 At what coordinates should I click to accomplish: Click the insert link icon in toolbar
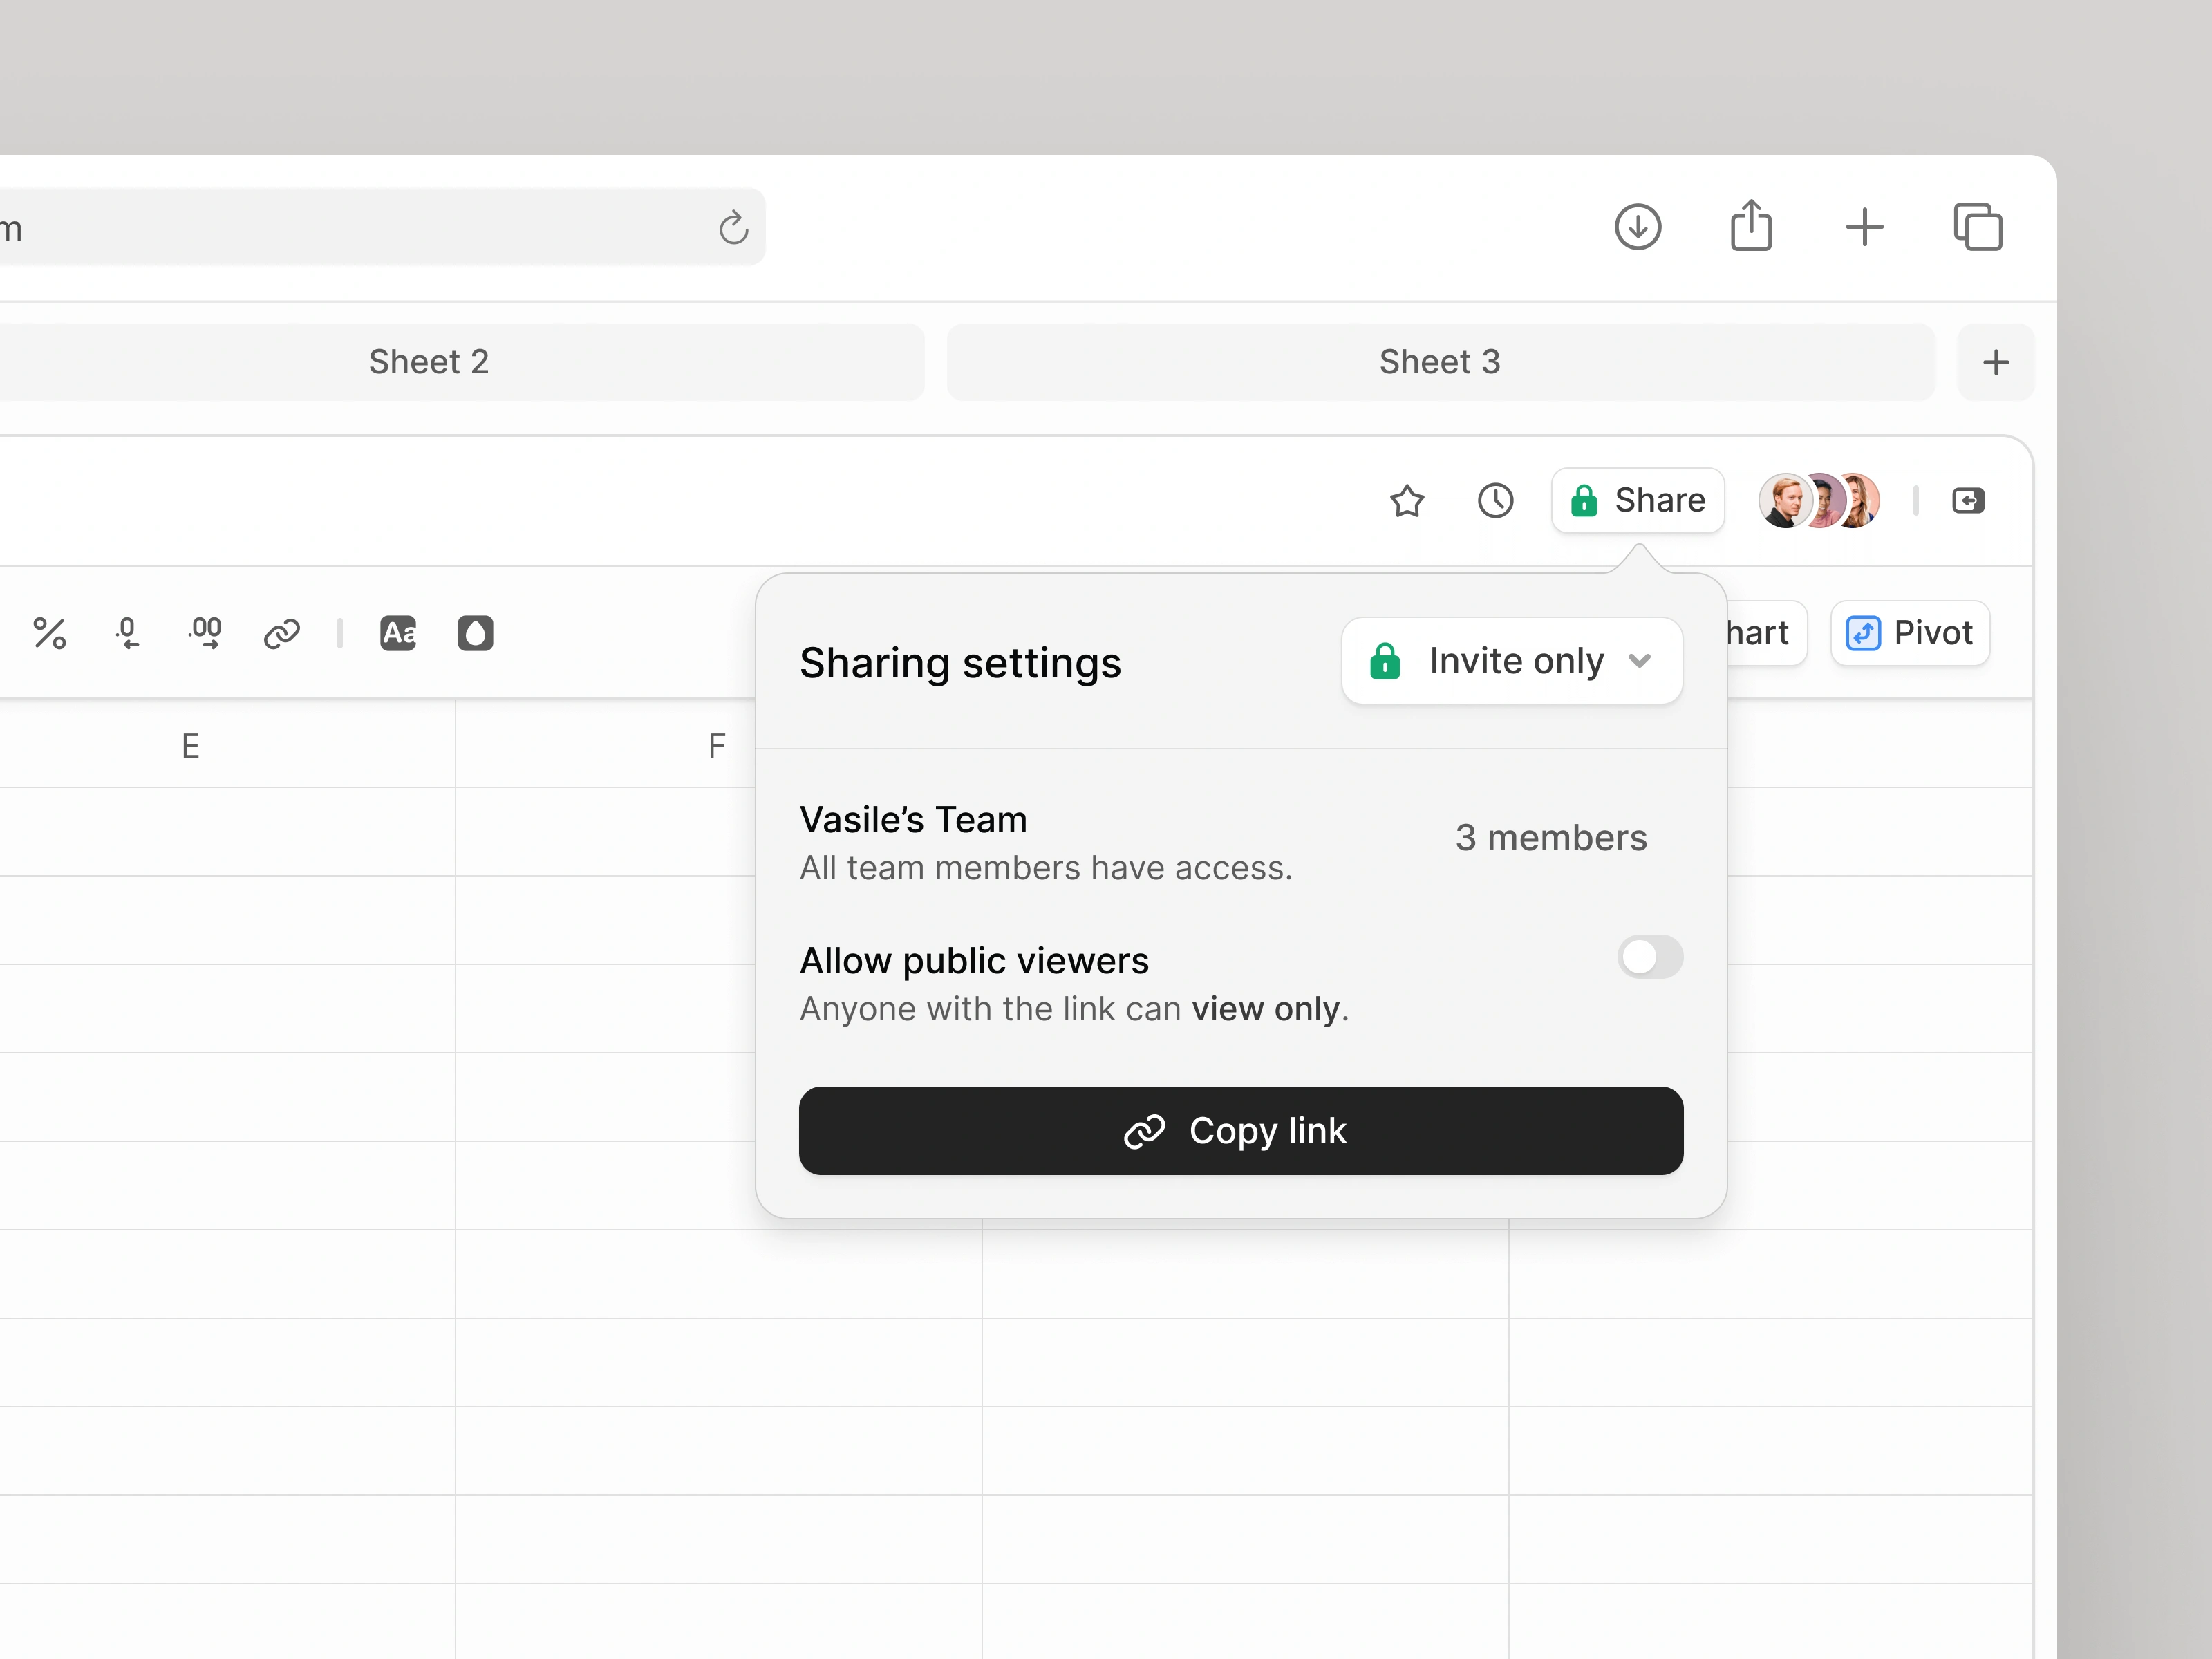(282, 633)
